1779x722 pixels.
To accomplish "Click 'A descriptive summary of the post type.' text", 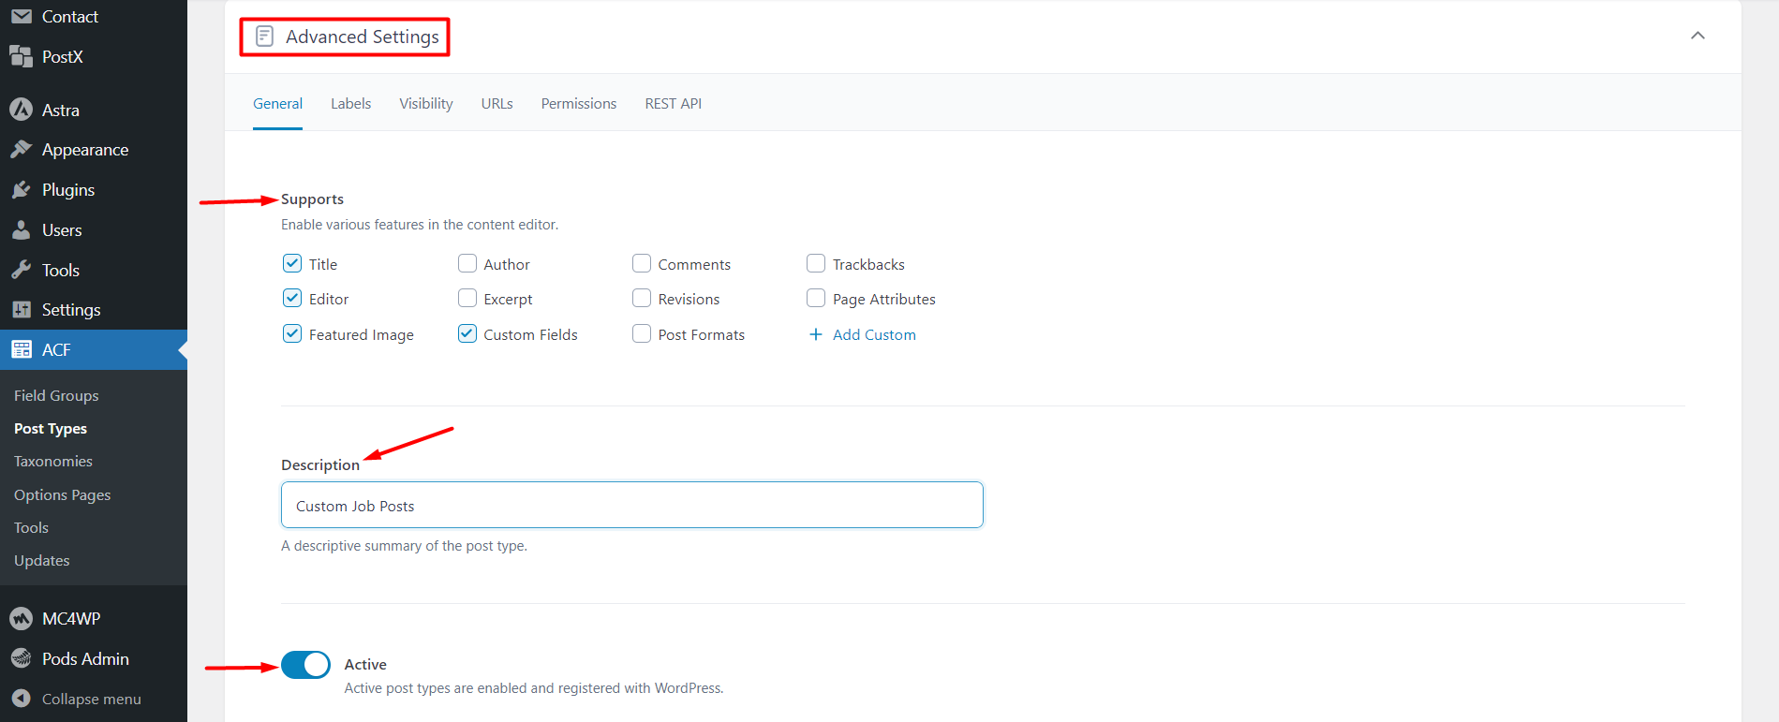I will 404,545.
